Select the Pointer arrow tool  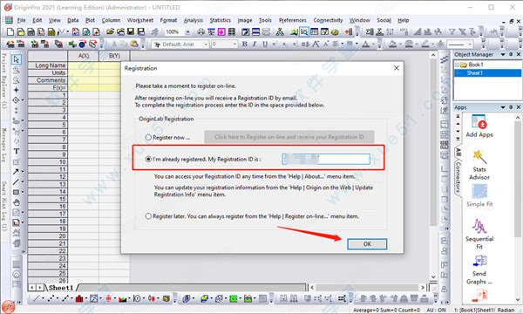(16, 59)
